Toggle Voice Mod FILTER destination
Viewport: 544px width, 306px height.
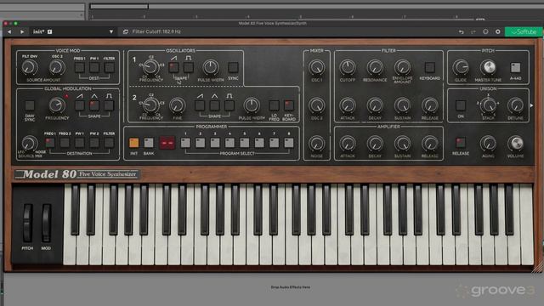point(110,67)
